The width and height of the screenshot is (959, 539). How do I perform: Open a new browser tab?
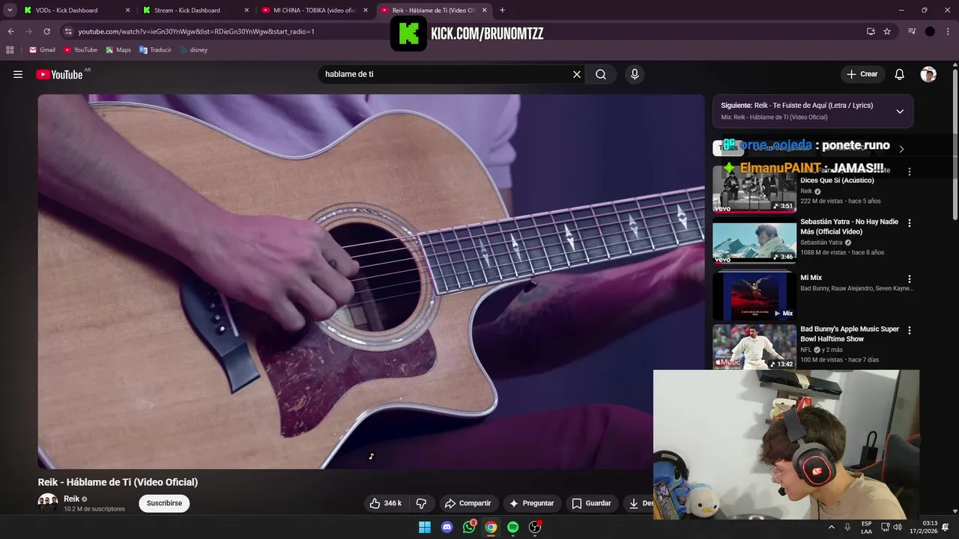coord(502,10)
